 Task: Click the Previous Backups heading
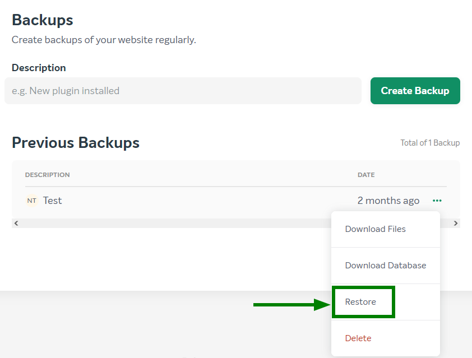click(76, 143)
